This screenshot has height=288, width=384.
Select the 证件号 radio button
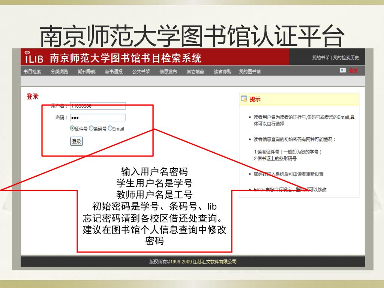click(x=72, y=128)
